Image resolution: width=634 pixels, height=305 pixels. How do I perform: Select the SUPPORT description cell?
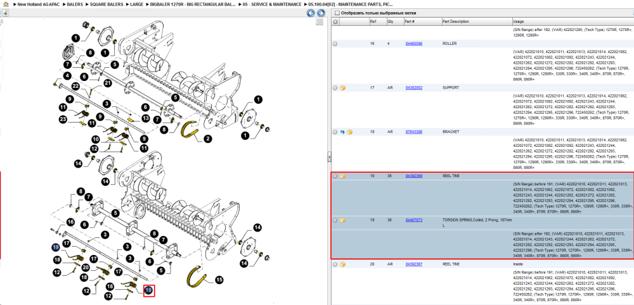[451, 87]
